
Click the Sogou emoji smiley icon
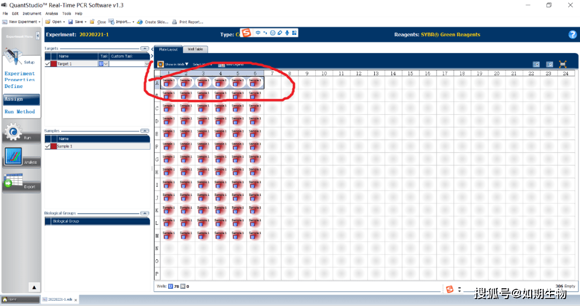(273, 33)
